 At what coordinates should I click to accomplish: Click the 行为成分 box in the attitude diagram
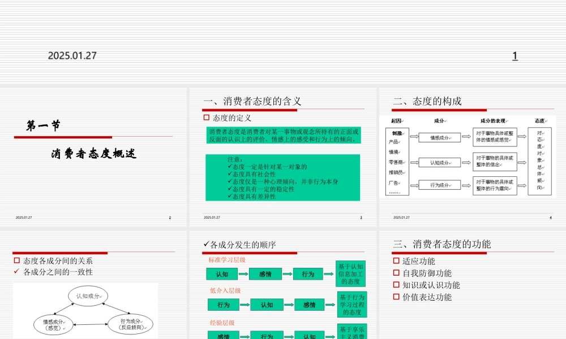(439, 184)
